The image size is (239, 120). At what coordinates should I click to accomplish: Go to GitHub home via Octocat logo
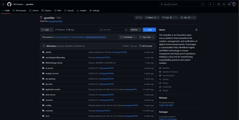pos(9,4)
